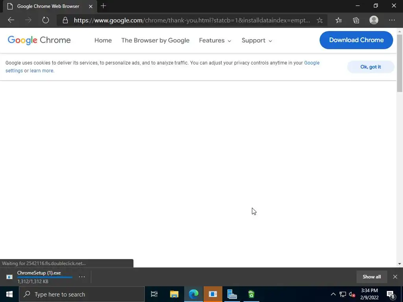The image size is (403, 302).
Task: Open the user profile avatar
Action: click(374, 20)
